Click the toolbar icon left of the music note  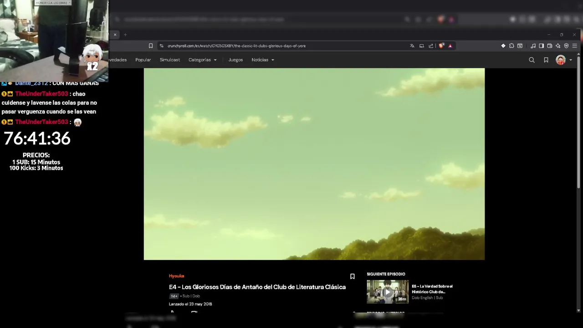(520, 46)
